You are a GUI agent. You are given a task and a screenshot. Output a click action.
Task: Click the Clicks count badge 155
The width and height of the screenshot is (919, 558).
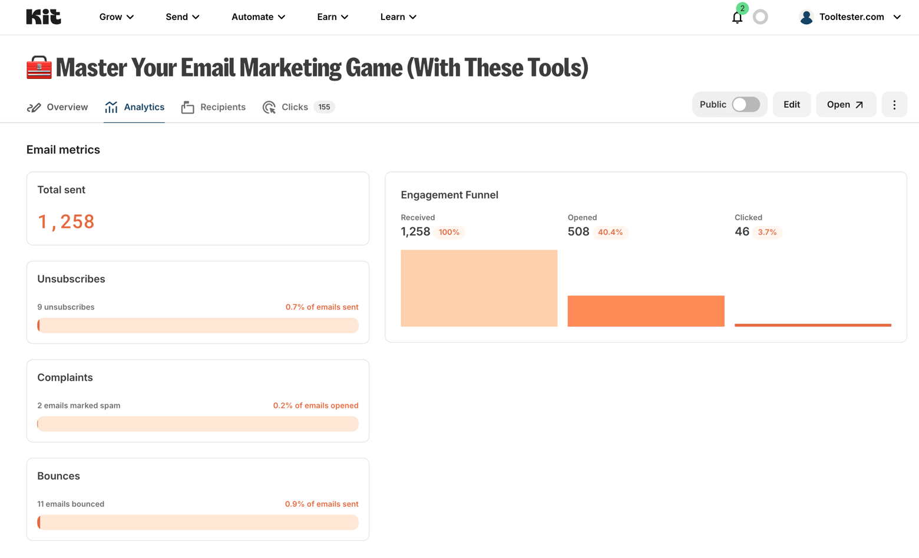click(x=324, y=107)
